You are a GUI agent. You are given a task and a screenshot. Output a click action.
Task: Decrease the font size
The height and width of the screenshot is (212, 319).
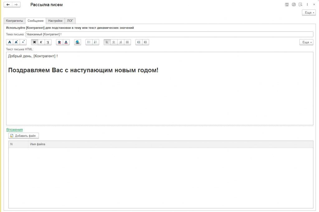[x=23, y=42]
